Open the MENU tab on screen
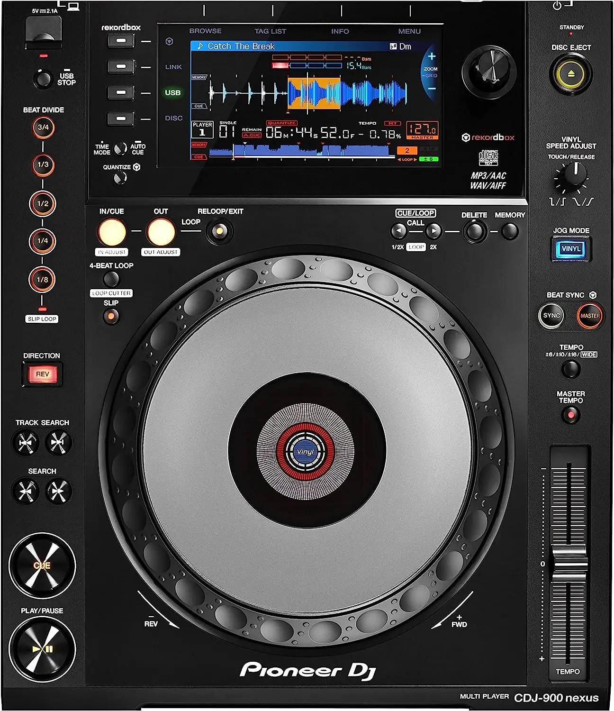The height and width of the screenshot is (711, 614). [x=409, y=31]
